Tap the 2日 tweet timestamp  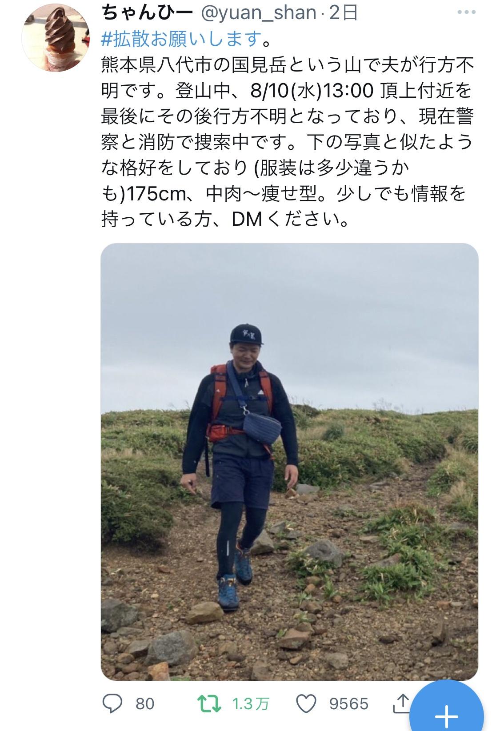[343, 13]
